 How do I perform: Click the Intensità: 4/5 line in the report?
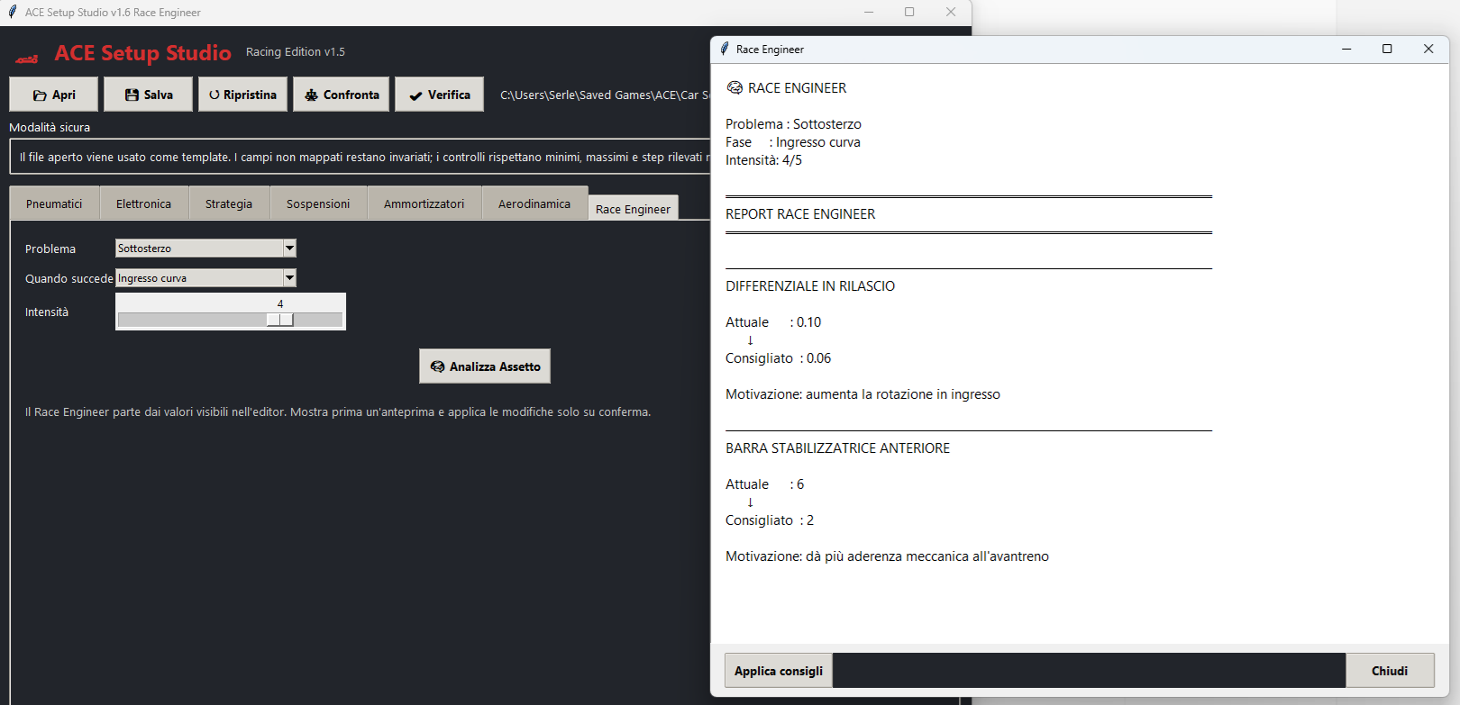coord(763,160)
